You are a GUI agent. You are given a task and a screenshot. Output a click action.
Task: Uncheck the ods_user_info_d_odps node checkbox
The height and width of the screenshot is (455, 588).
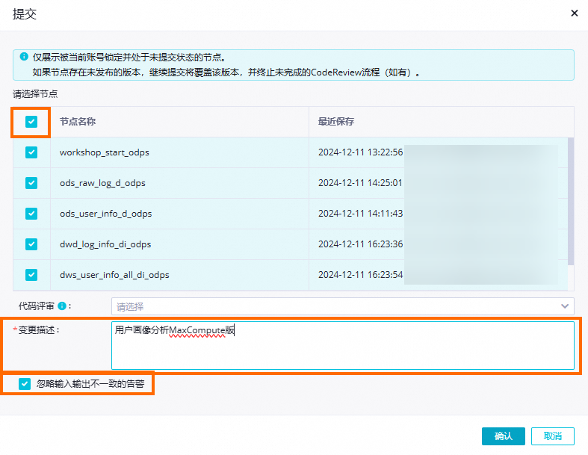click(x=31, y=214)
